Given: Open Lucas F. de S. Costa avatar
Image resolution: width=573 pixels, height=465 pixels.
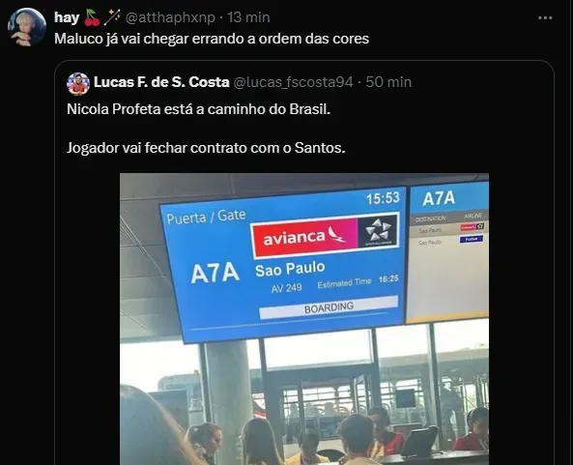Looking at the screenshot, I should pos(78,84).
